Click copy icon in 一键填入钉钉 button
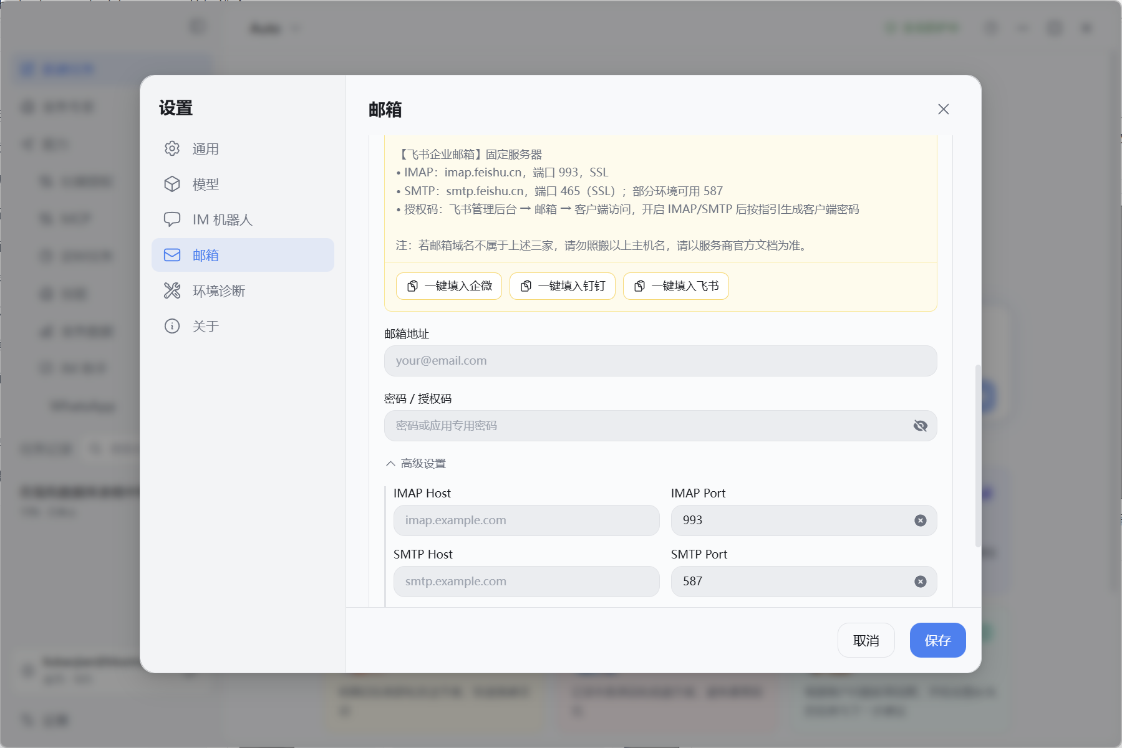The width and height of the screenshot is (1122, 748). coord(526,286)
